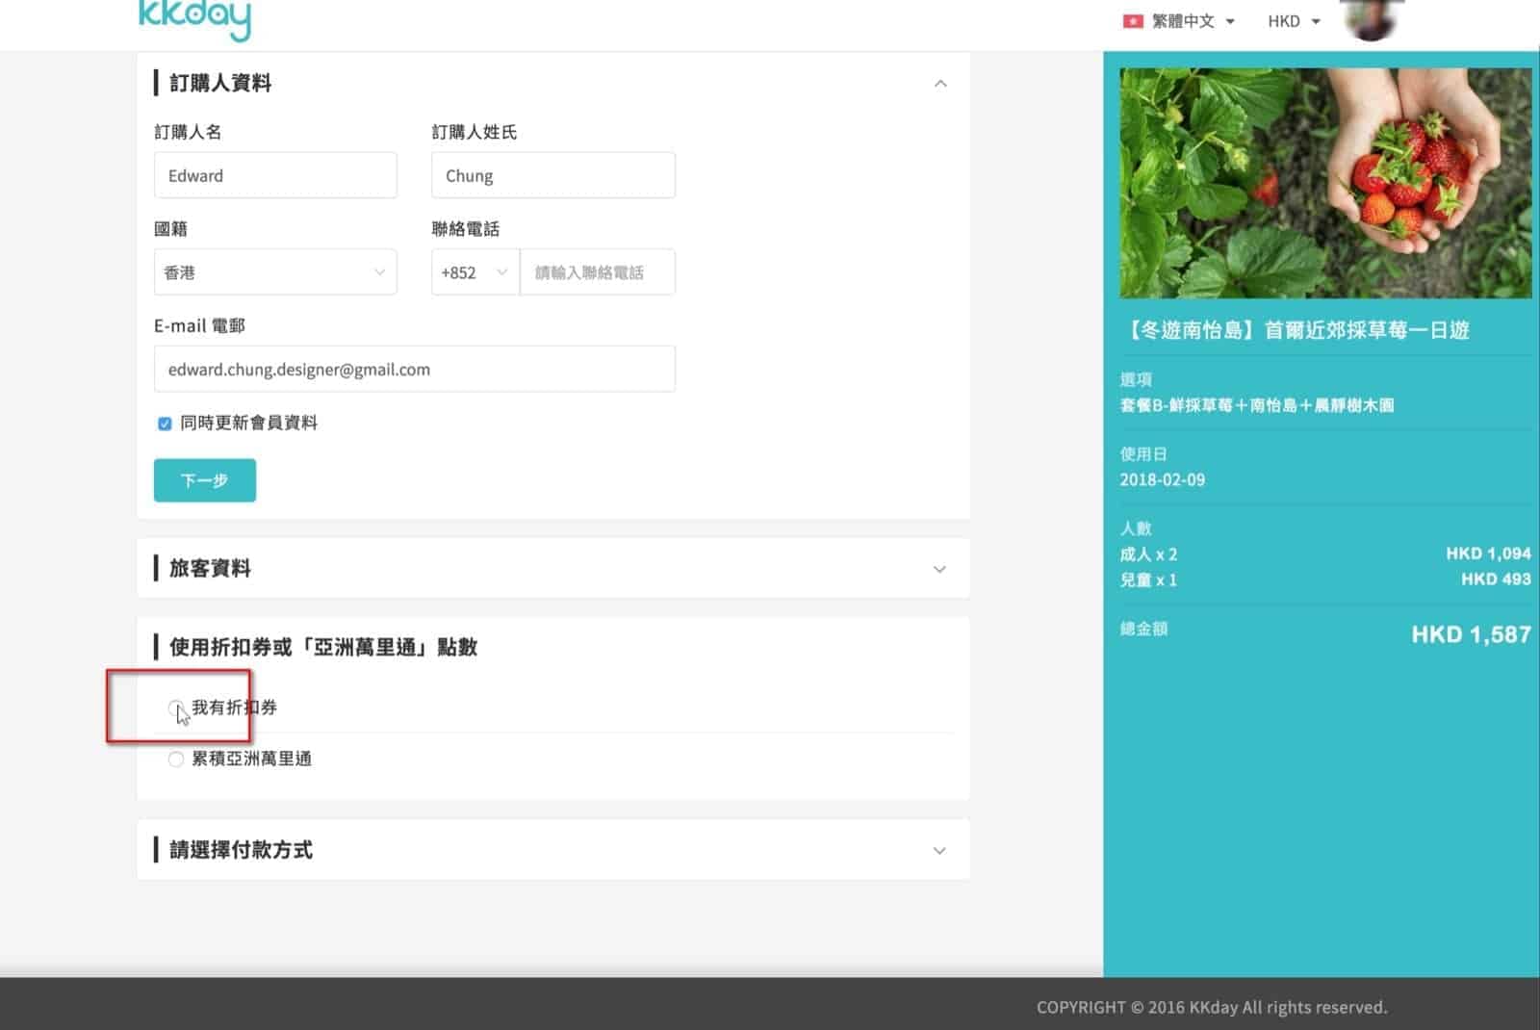Click the E-mail 電郵 input field
Screen dimensions: 1540x1030
pos(414,370)
